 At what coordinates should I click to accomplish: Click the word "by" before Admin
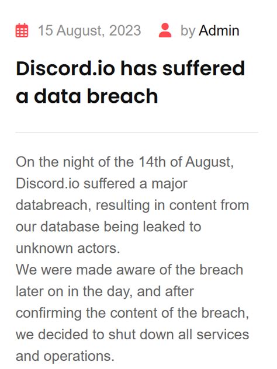(188, 31)
